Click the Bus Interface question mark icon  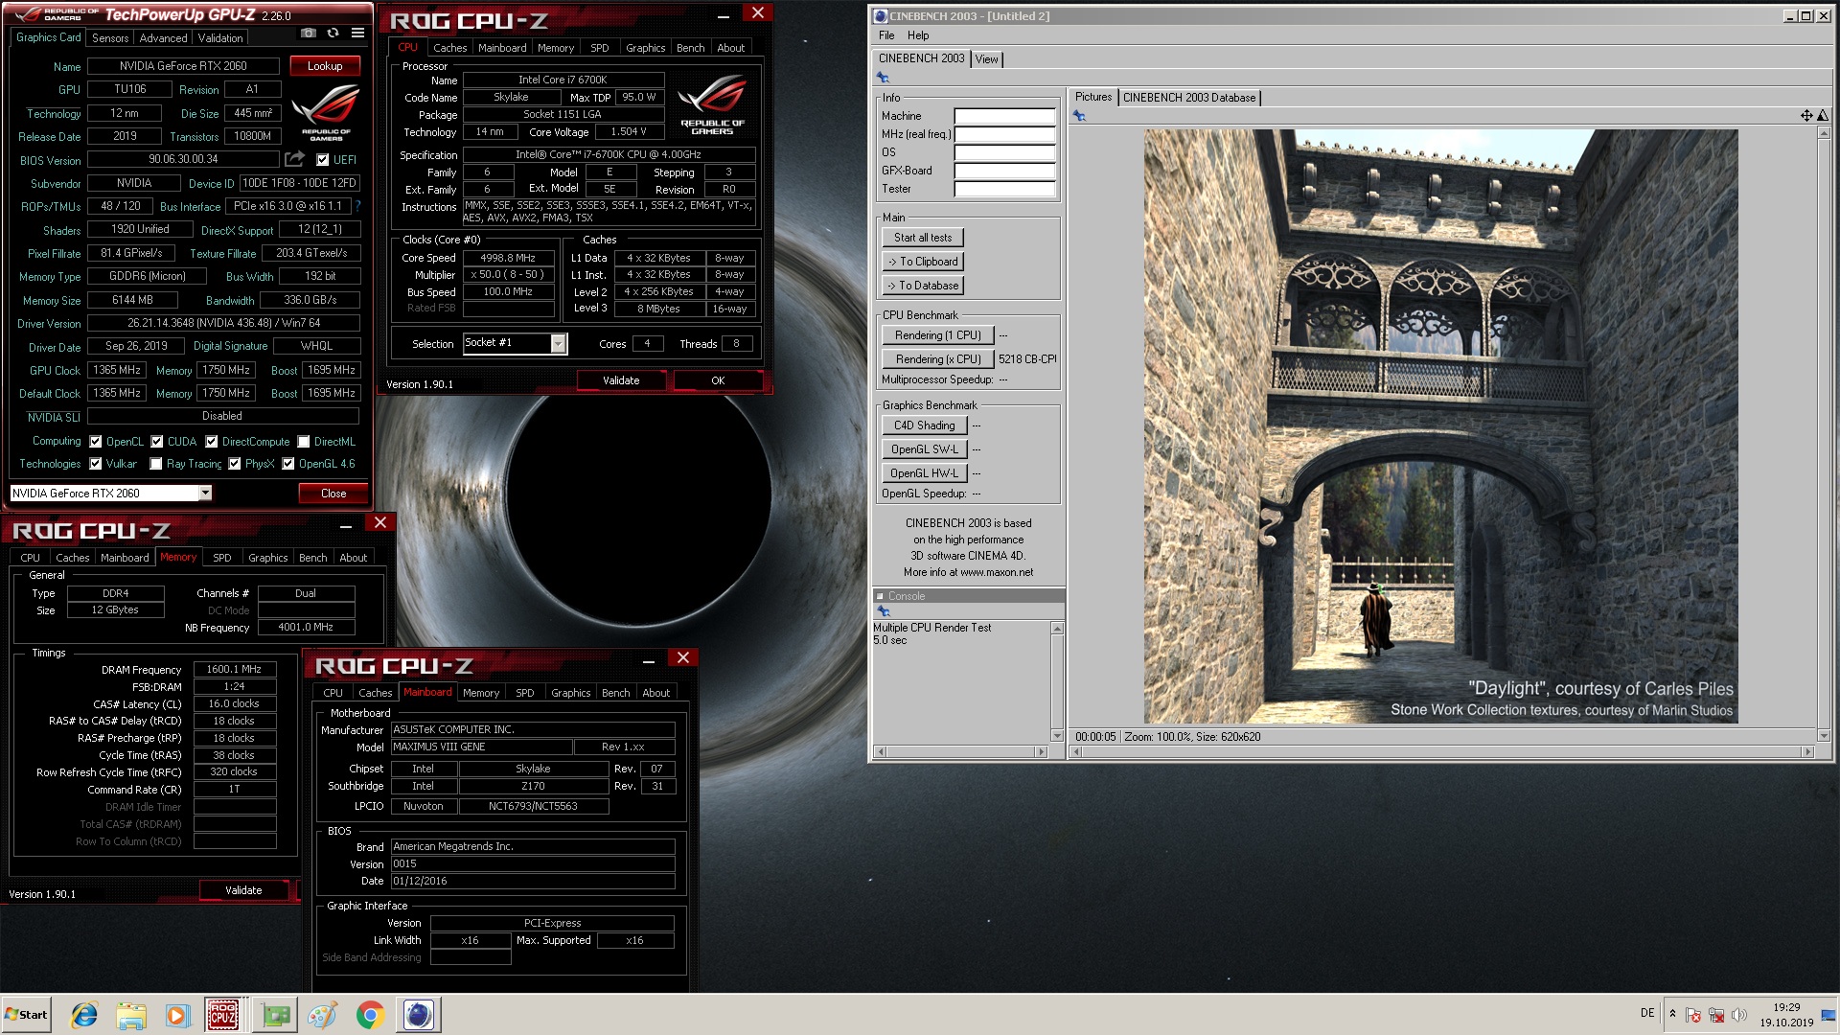point(357,206)
